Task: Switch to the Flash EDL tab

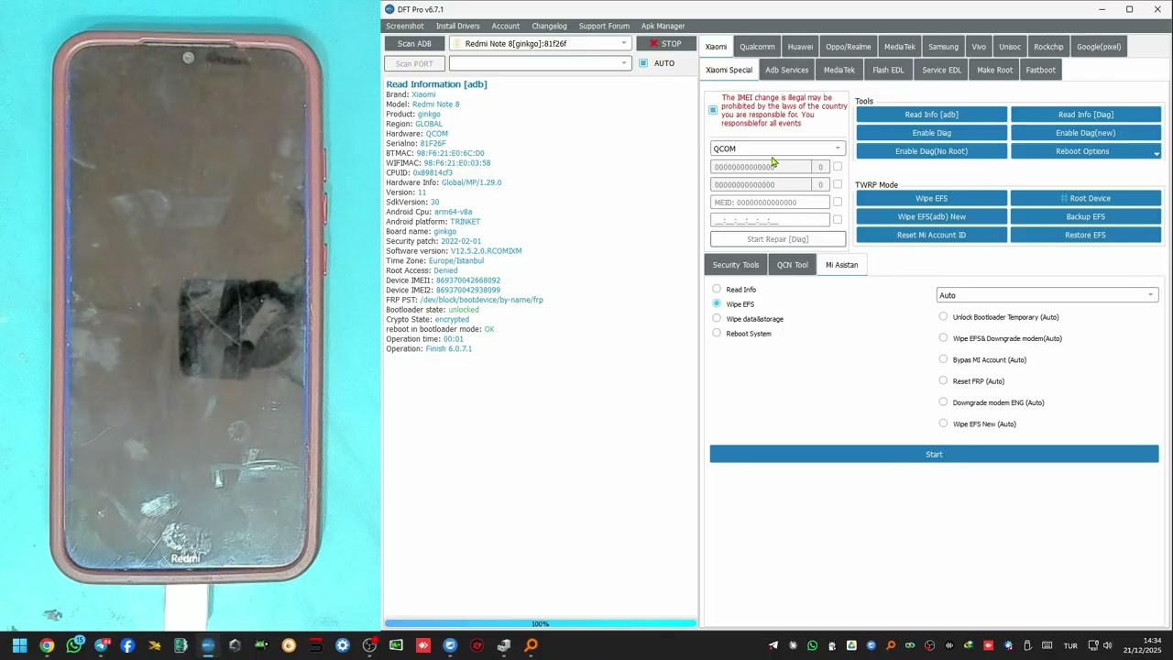Action: [x=888, y=70]
